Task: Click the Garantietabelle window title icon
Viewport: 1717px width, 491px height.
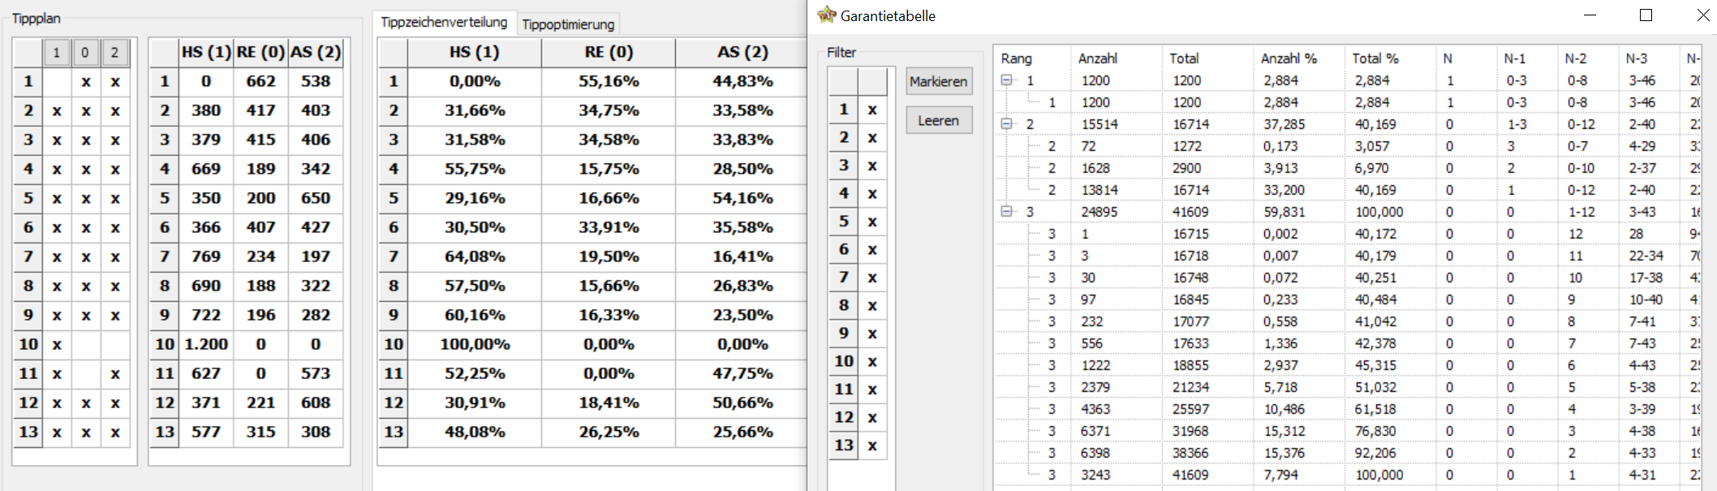Action: [827, 15]
